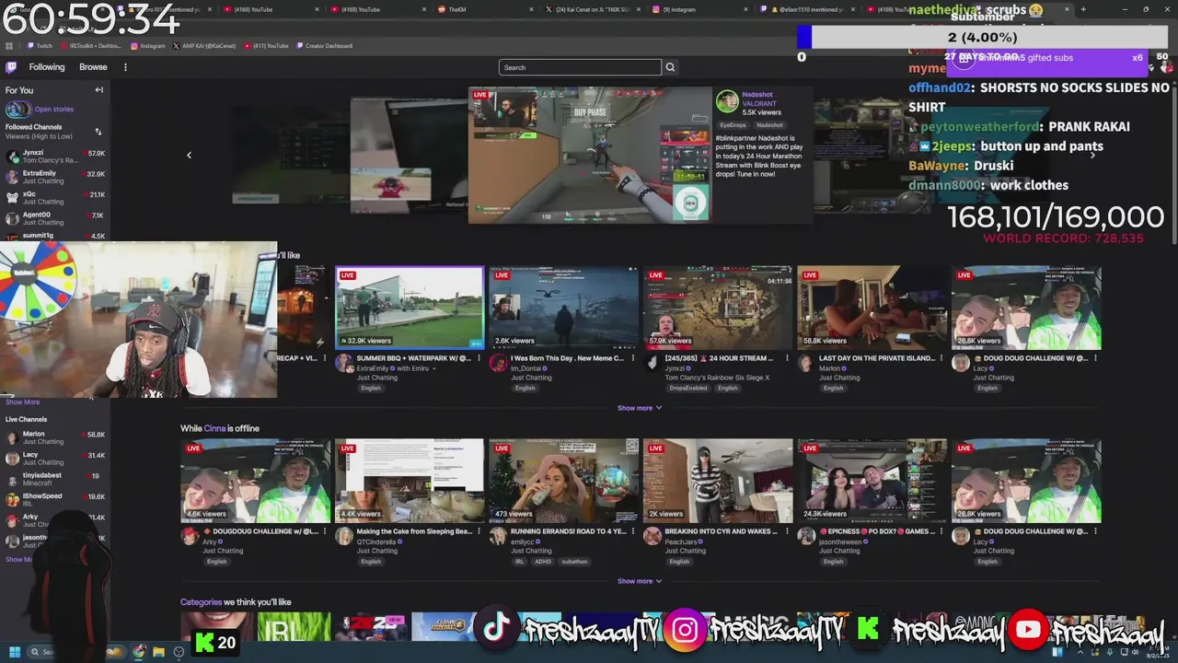Image resolution: width=1178 pixels, height=663 pixels.
Task: Open the Creator Dashboard bookmark
Action: pos(324,45)
